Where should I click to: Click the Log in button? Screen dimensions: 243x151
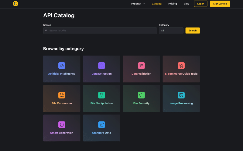point(200,4)
